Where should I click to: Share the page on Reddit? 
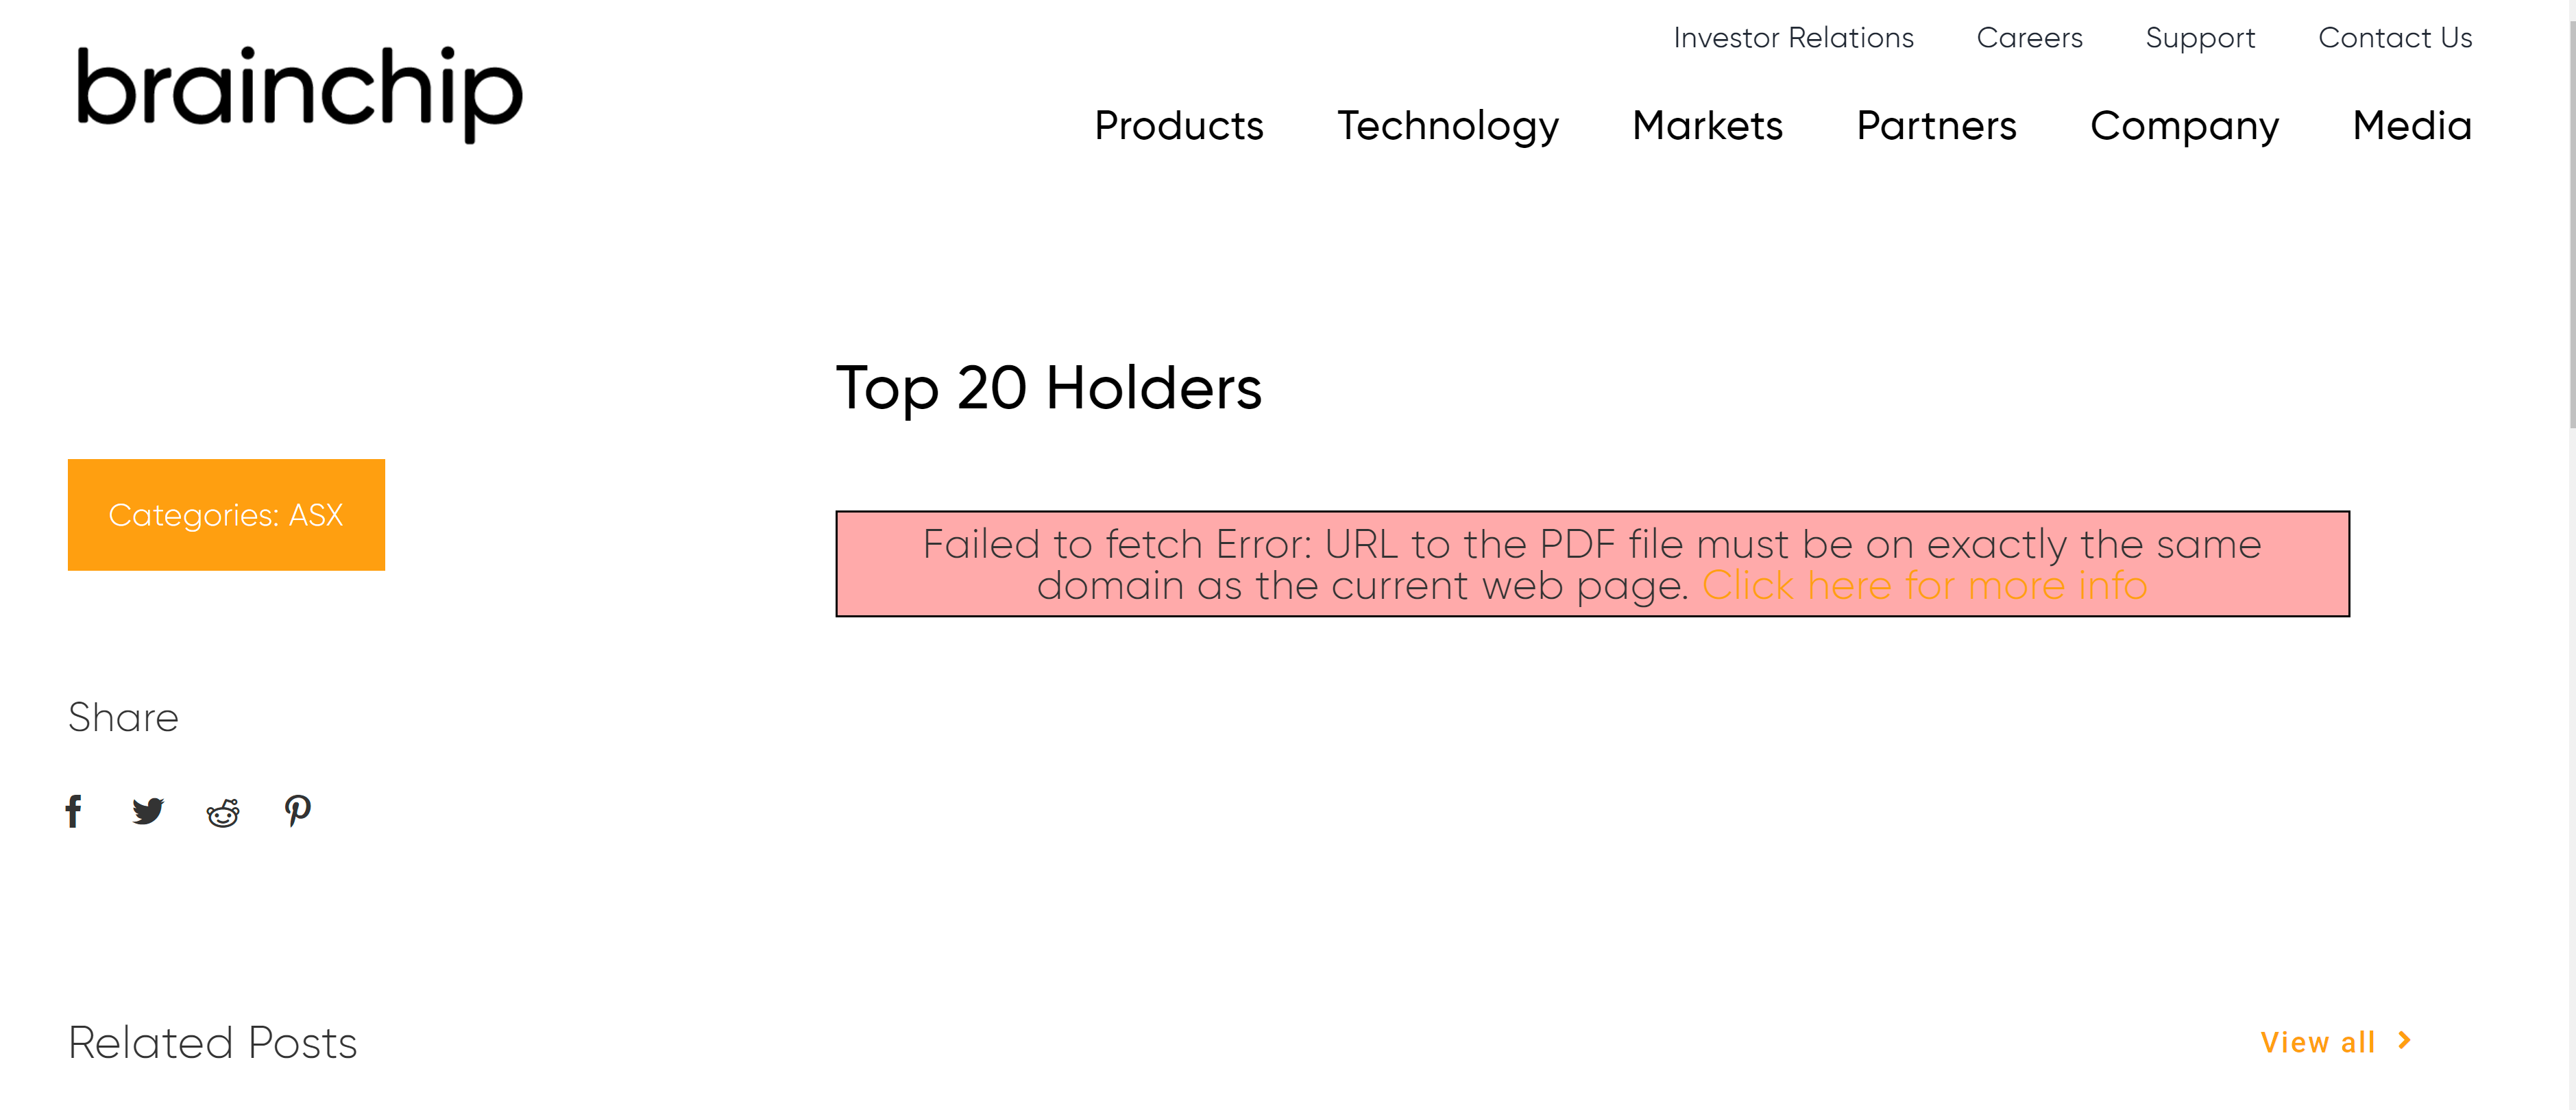coord(223,813)
